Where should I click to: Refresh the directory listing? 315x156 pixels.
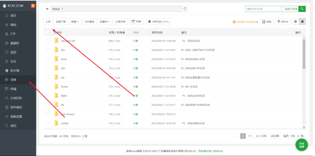click(185, 9)
